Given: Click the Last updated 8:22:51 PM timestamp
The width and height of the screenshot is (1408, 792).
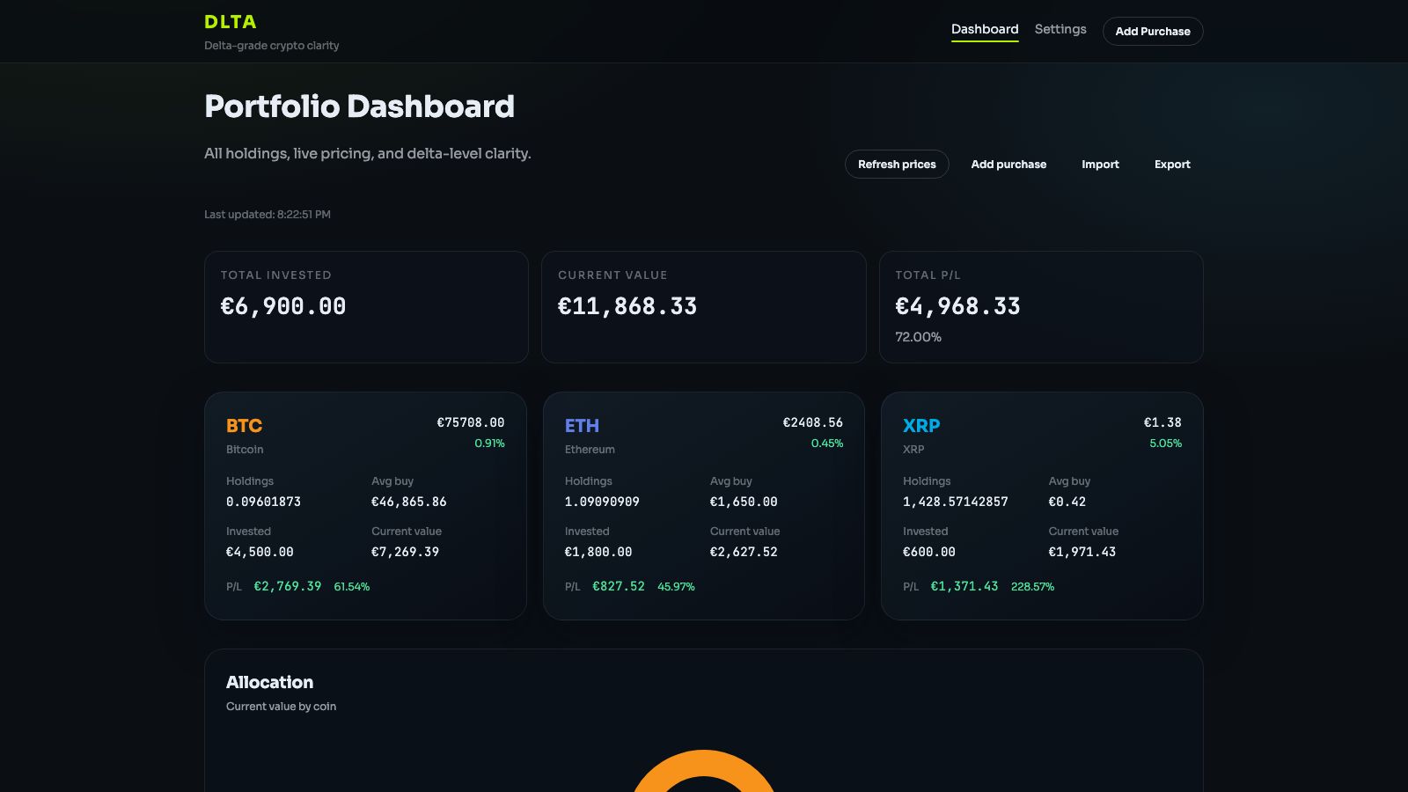Looking at the screenshot, I should (x=268, y=214).
